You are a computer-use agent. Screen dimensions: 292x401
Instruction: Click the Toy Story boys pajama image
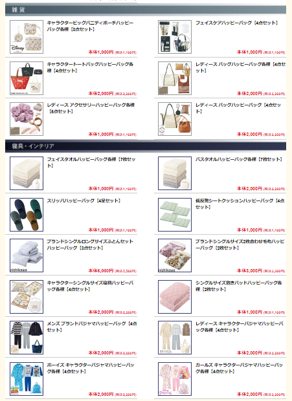point(27,379)
